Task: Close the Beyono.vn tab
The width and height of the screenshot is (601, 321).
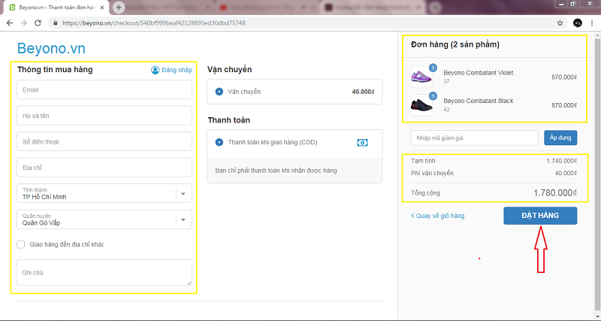Action: pos(102,8)
